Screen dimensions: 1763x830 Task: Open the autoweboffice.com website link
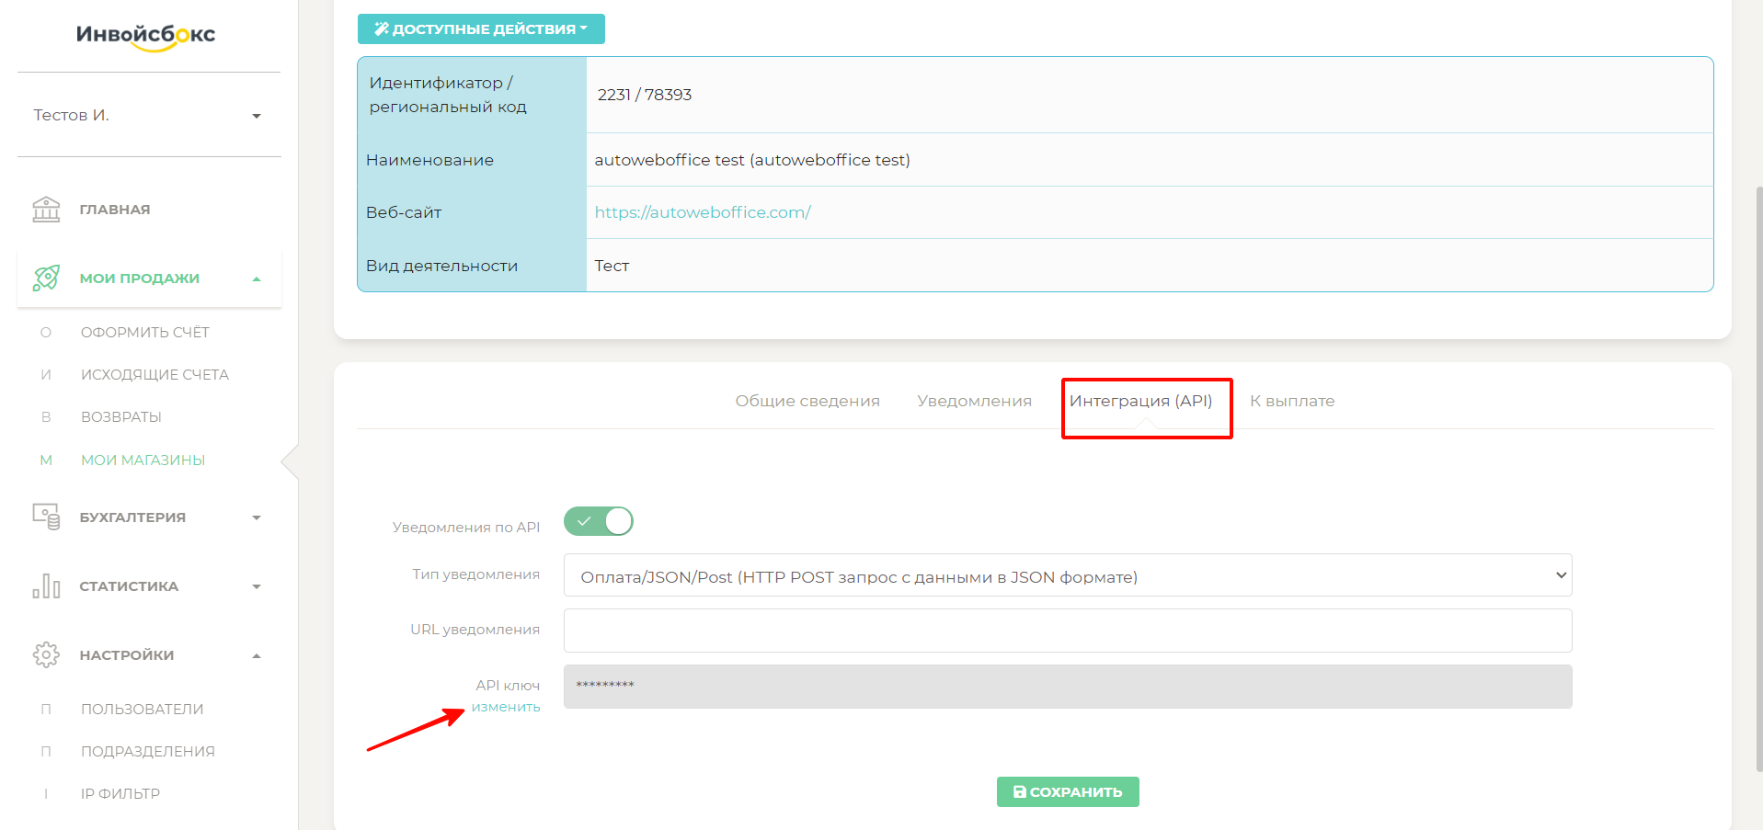[x=703, y=212]
